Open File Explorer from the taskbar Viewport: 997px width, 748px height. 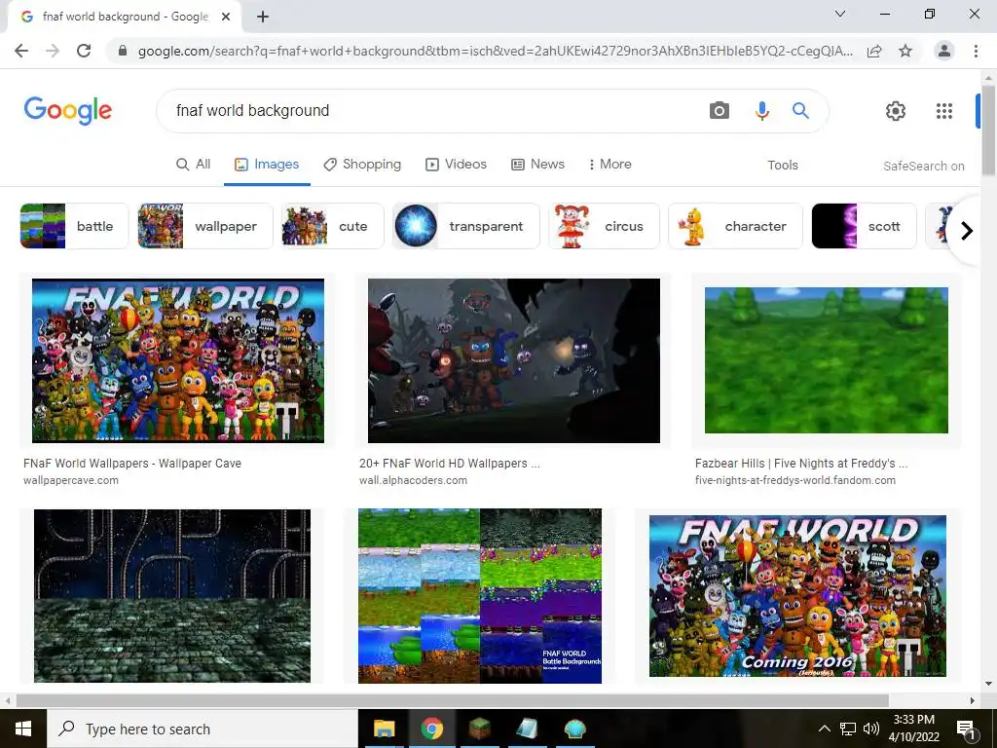click(384, 729)
